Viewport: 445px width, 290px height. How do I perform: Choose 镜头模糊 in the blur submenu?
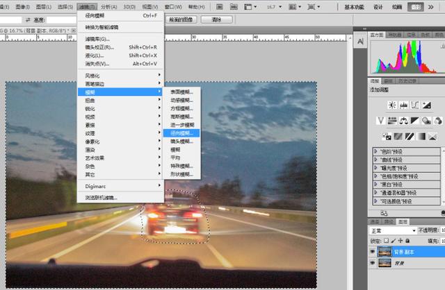[181, 142]
